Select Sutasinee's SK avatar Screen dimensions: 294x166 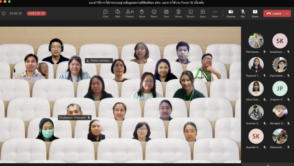280,41
